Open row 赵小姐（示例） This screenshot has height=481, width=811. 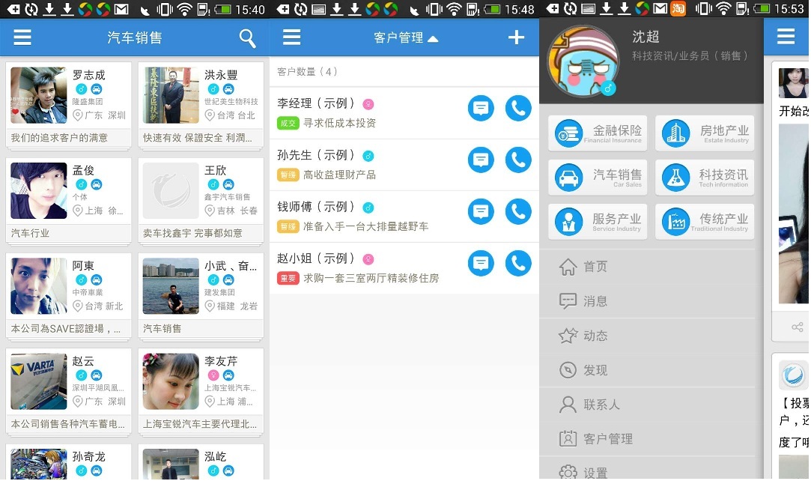pyautogui.click(x=404, y=268)
